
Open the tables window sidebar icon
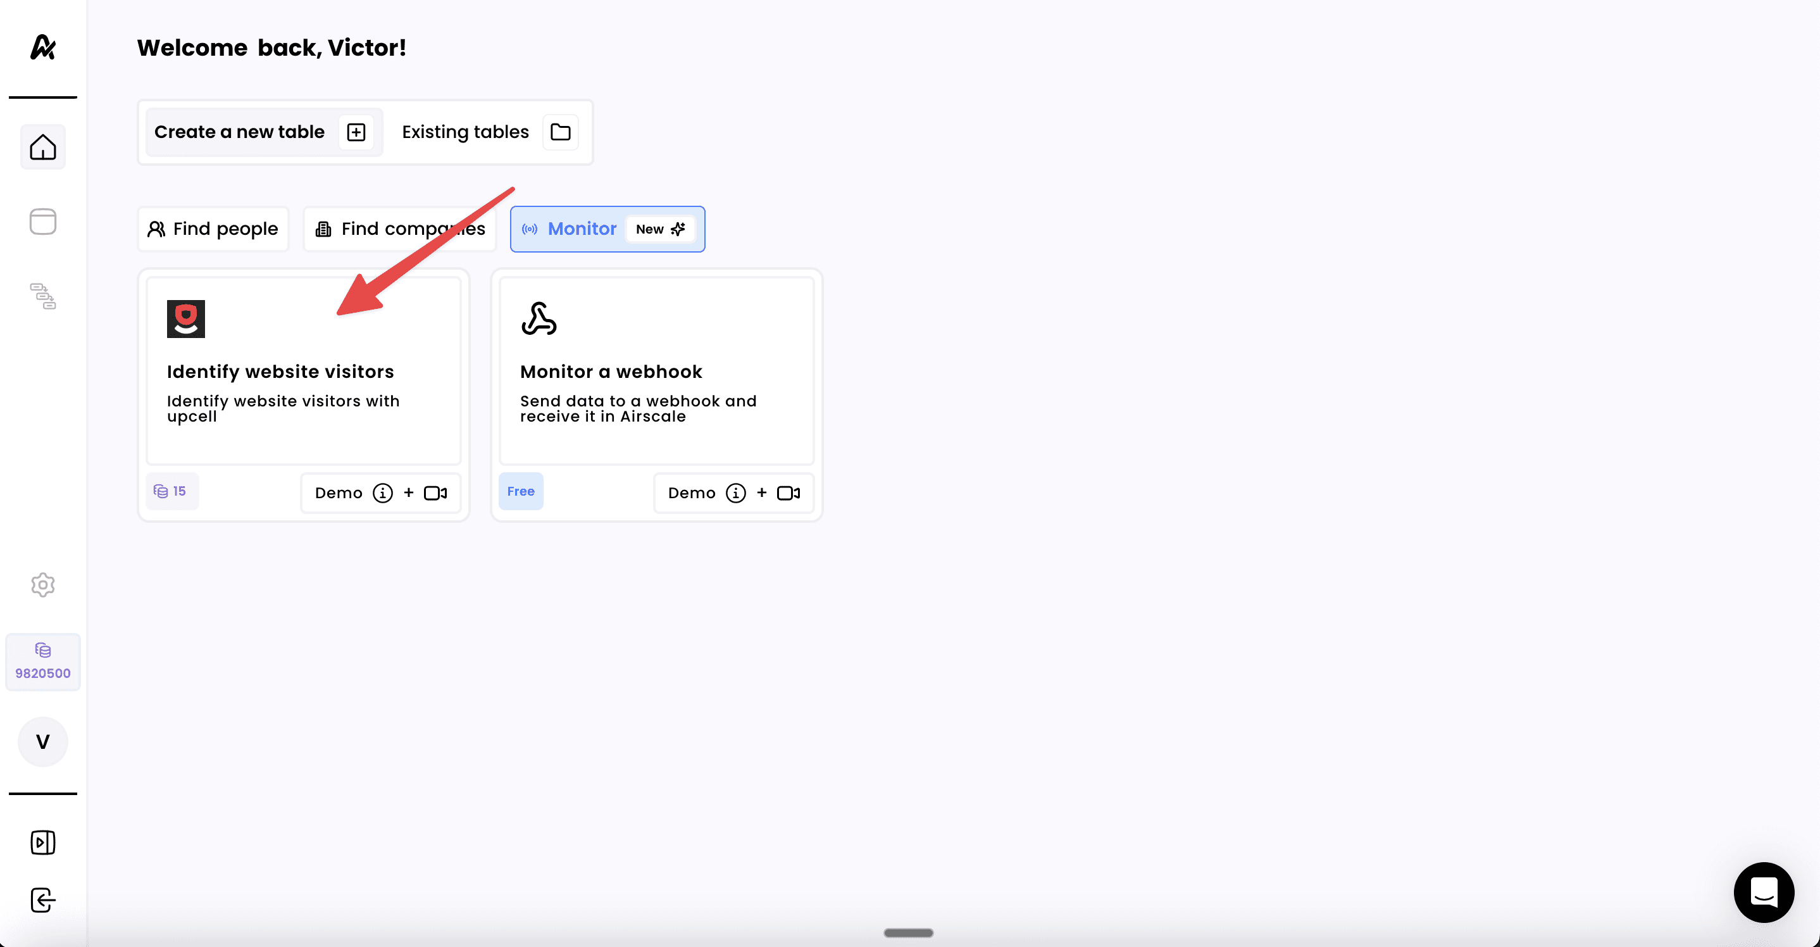coord(42,222)
